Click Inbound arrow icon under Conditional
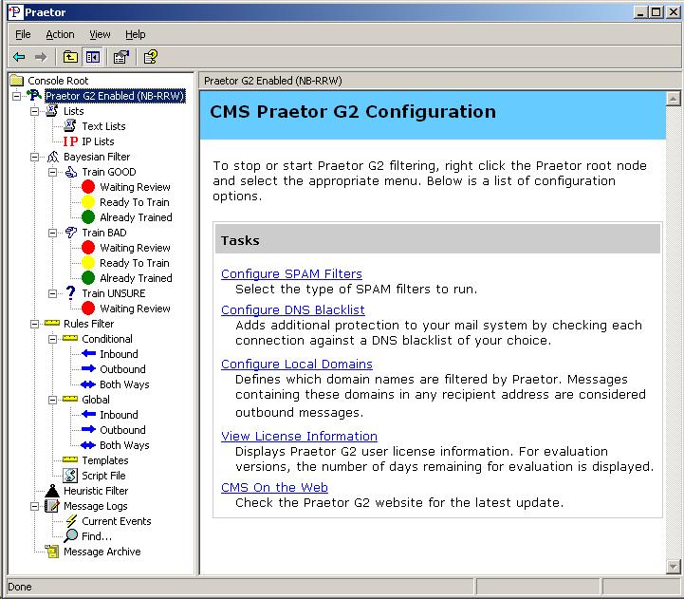 click(x=88, y=353)
